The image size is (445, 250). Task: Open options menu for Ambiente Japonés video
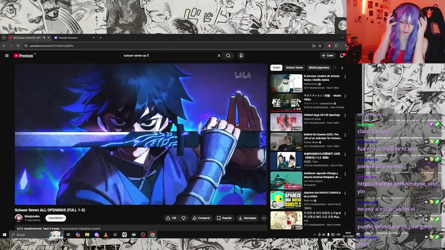(x=345, y=174)
